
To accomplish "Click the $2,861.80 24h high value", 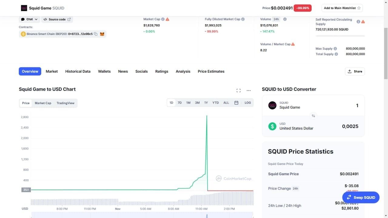I will (350, 208).
